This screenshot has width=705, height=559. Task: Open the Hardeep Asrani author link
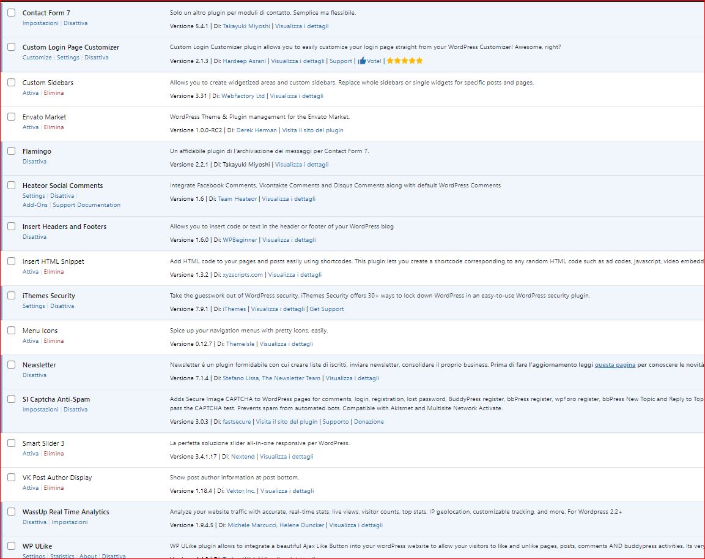pos(244,61)
